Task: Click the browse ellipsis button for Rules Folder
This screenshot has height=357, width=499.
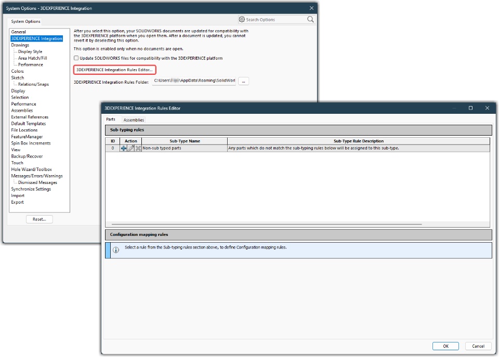Action: (x=243, y=82)
